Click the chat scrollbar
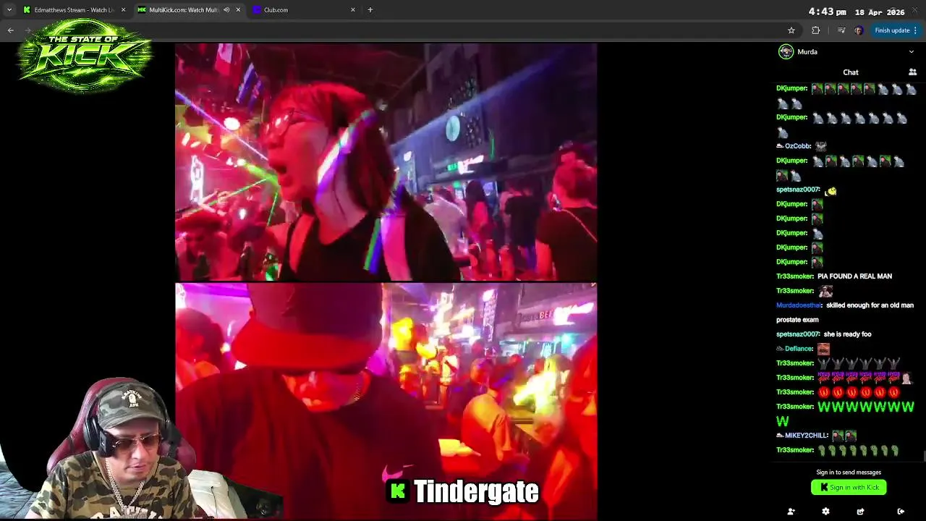 tap(924, 455)
